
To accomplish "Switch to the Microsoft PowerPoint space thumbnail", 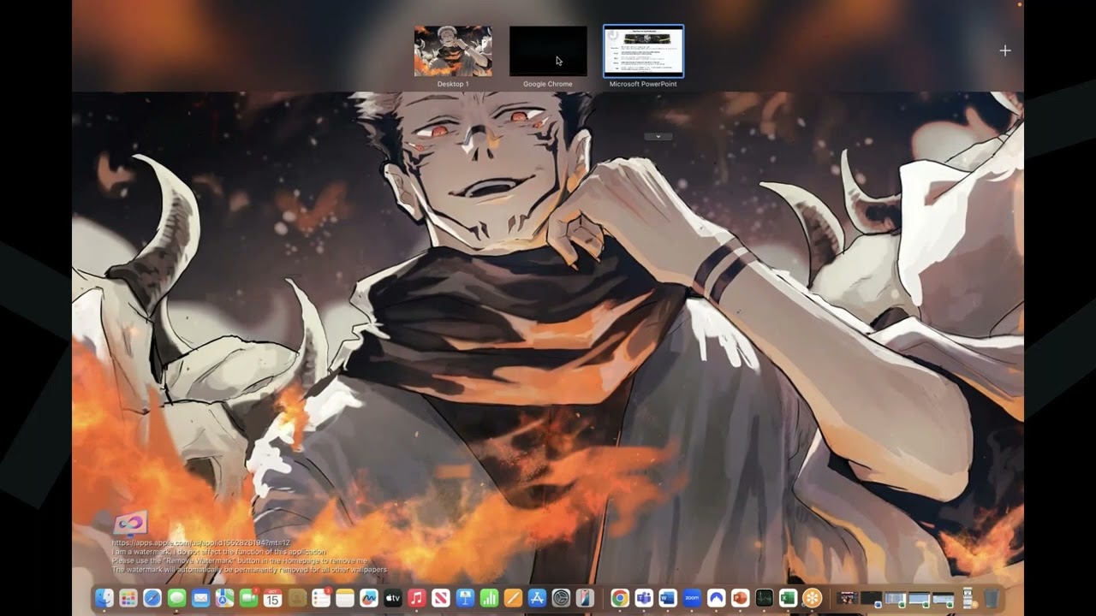I will tap(643, 51).
